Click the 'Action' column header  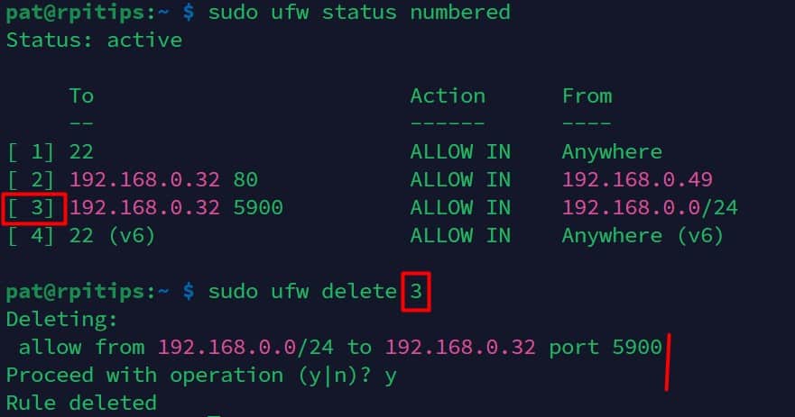[448, 96]
